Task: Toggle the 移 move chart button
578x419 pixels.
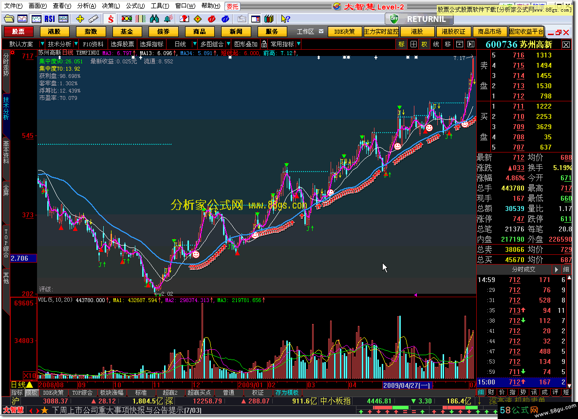Action: [x=448, y=44]
